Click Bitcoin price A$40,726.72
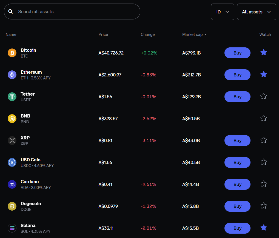This screenshot has height=238, width=279. point(111,53)
